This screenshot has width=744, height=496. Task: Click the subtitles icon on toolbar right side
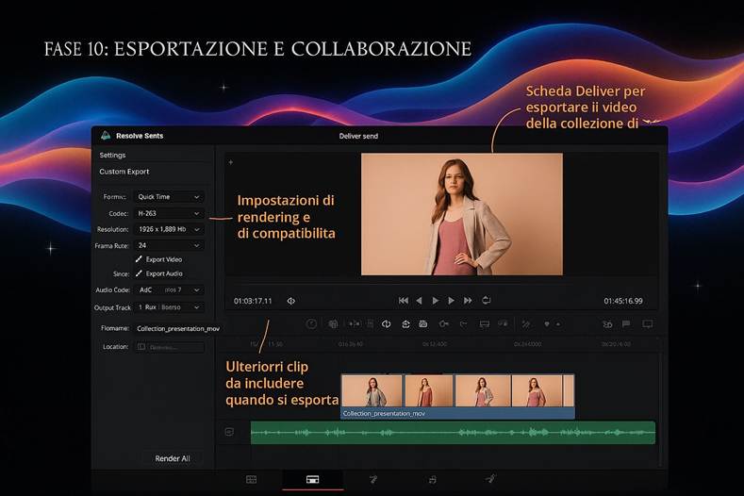(607, 324)
